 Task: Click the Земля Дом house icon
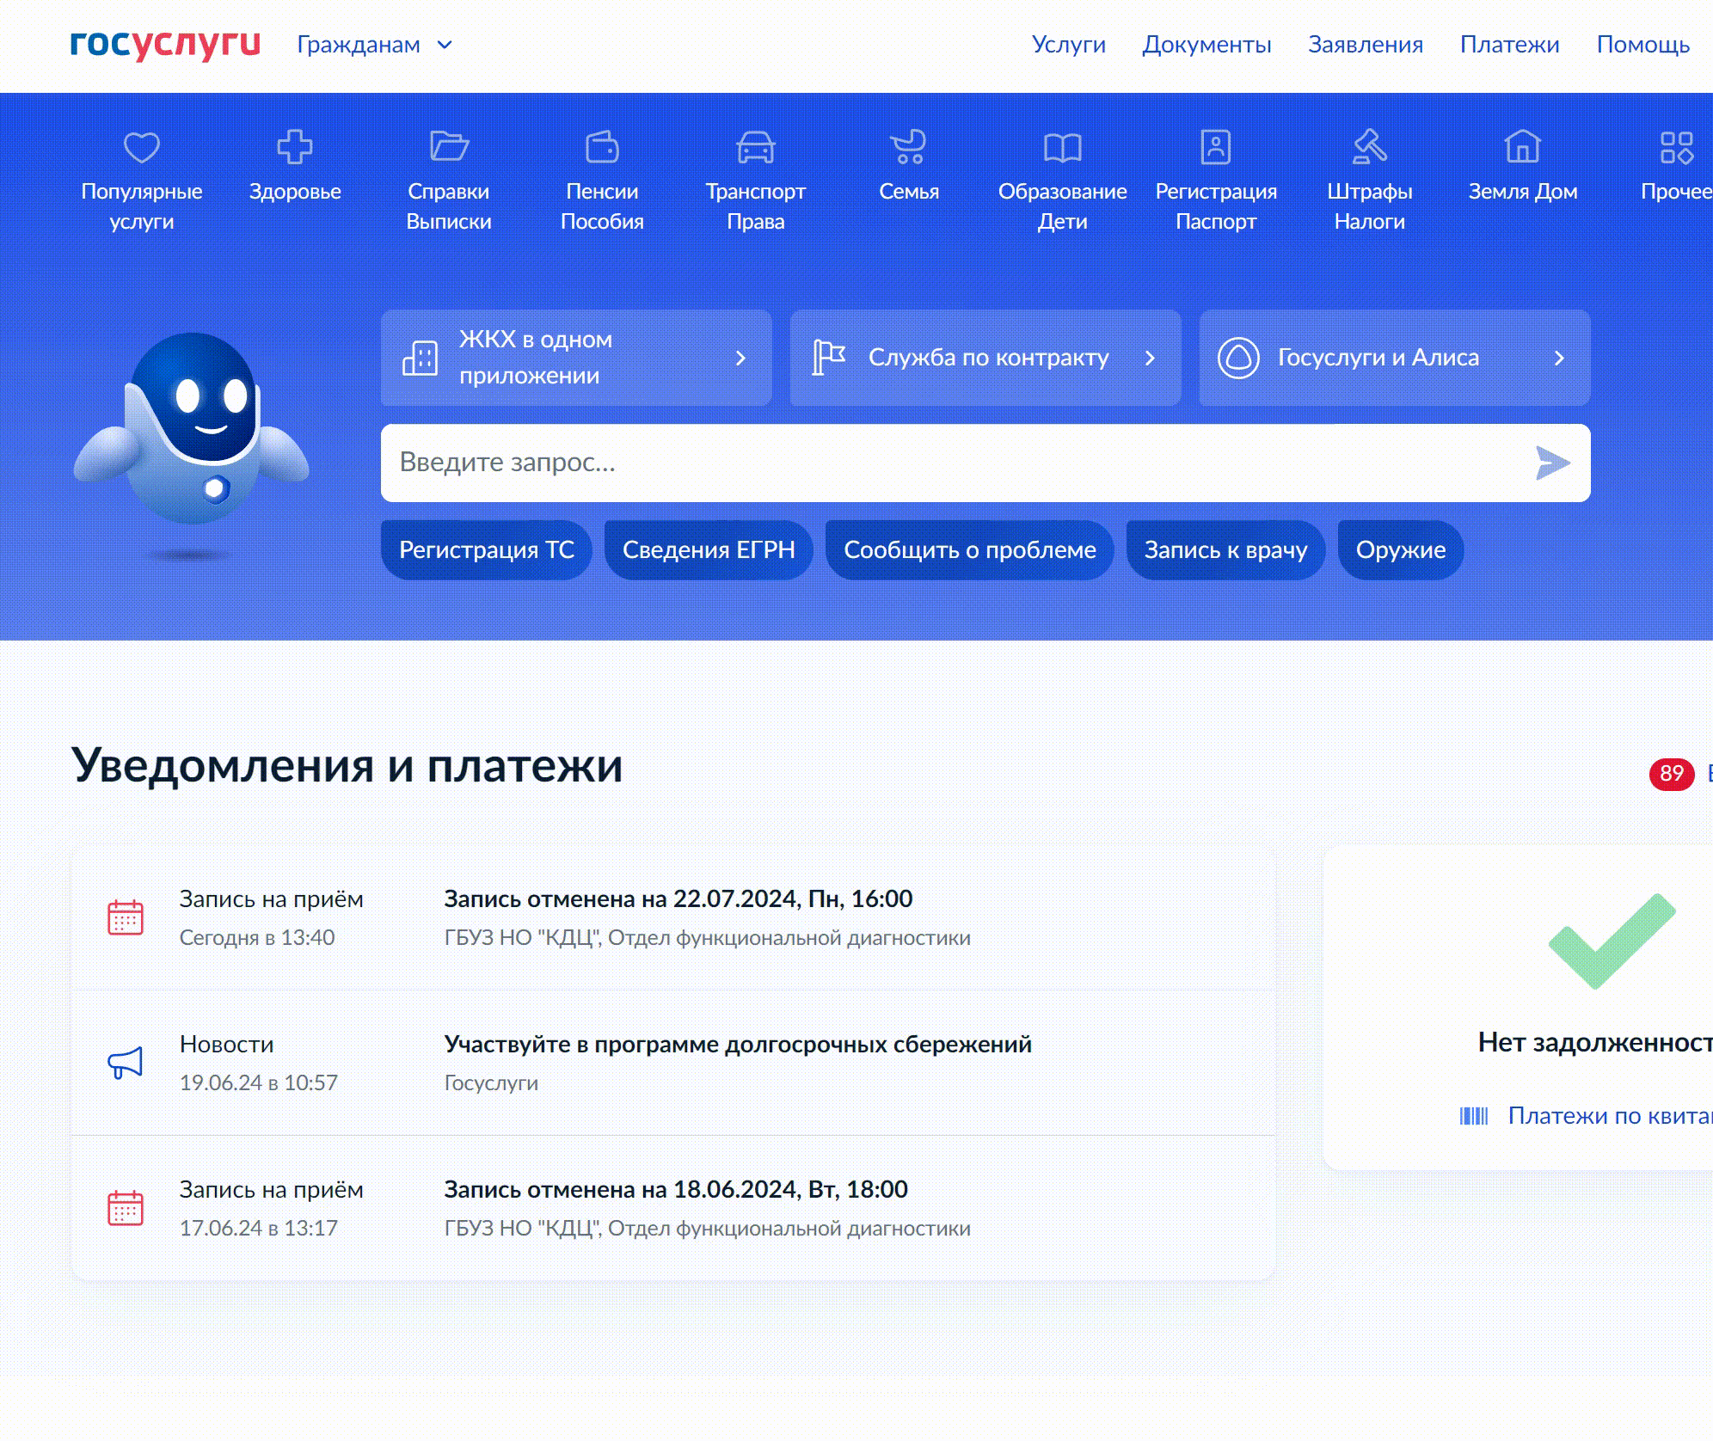coord(1522,147)
